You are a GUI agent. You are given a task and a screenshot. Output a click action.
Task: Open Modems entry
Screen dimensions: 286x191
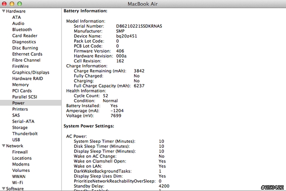click(21, 164)
